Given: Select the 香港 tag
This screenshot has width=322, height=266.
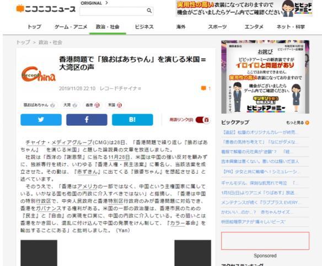Looking at the screenshot, I should pos(92,105).
